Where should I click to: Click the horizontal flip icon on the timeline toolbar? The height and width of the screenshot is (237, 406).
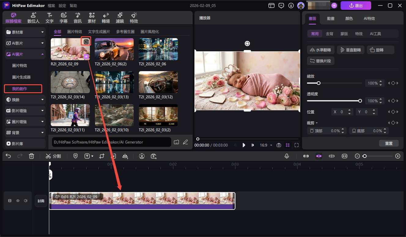(125, 156)
